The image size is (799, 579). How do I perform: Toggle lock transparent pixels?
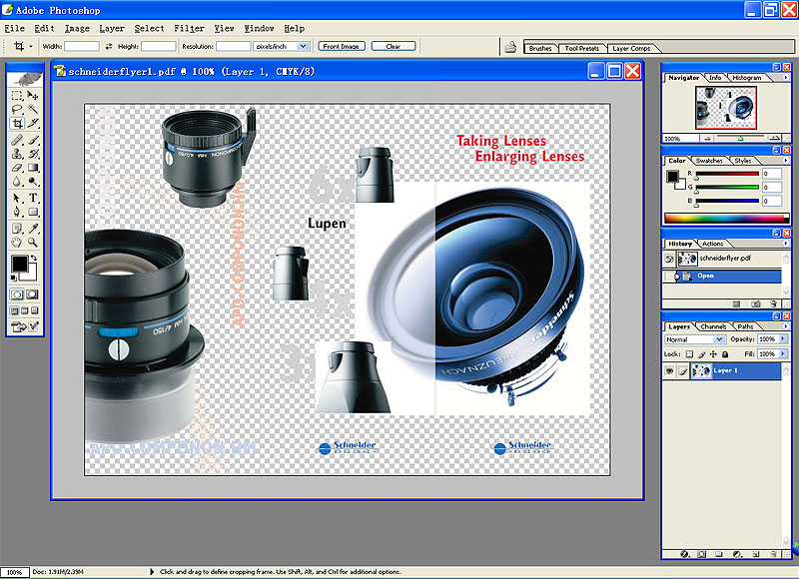pos(689,354)
